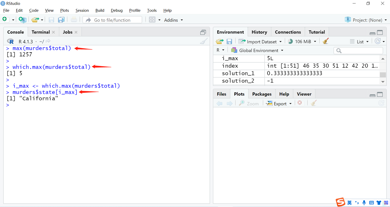
Task: Click the Save workspace disk icon in Environment
Action: click(229, 42)
